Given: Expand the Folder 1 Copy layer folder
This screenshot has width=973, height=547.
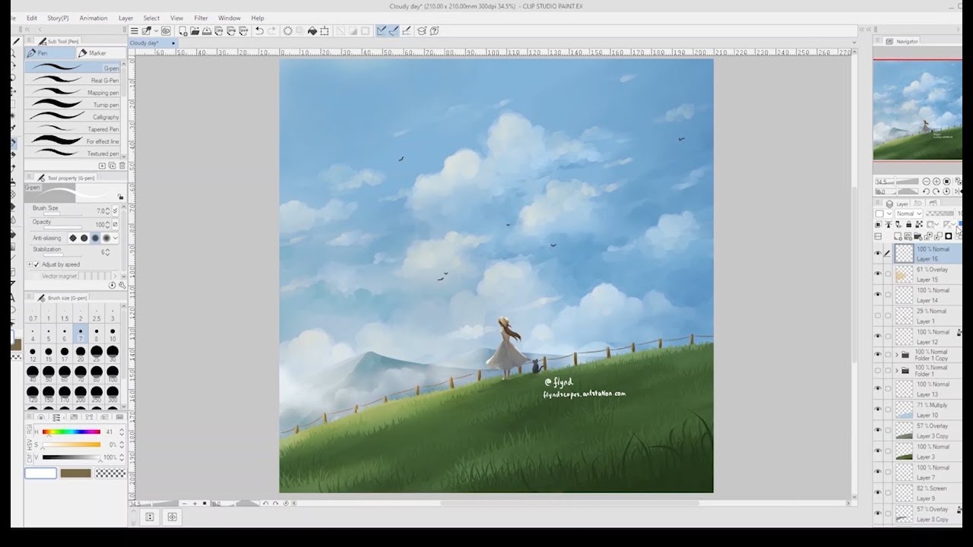Looking at the screenshot, I should 896,355.
